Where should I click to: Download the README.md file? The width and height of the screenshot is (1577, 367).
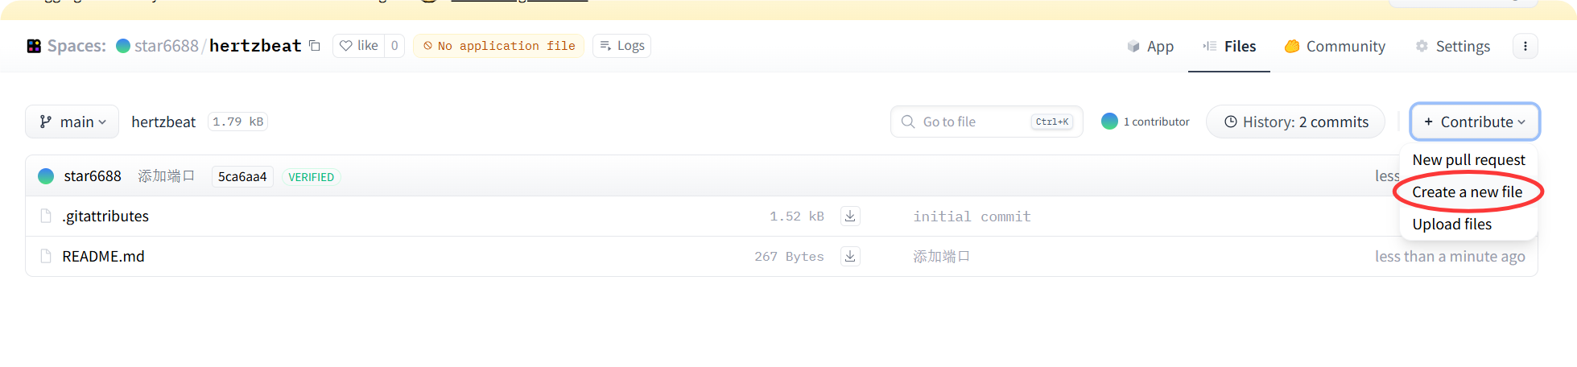point(850,257)
